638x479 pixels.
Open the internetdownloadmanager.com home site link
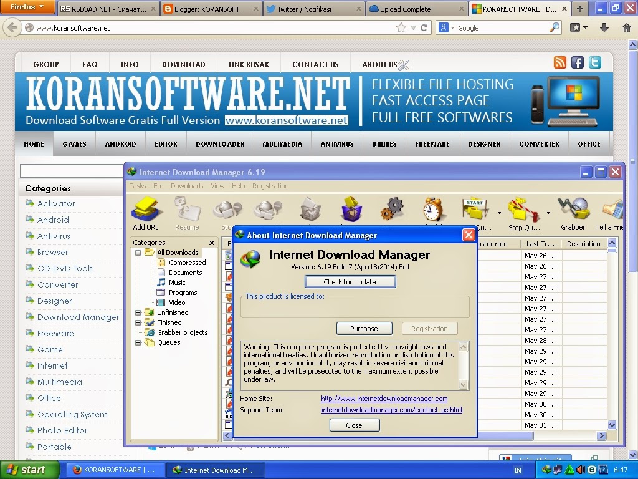[384, 399]
